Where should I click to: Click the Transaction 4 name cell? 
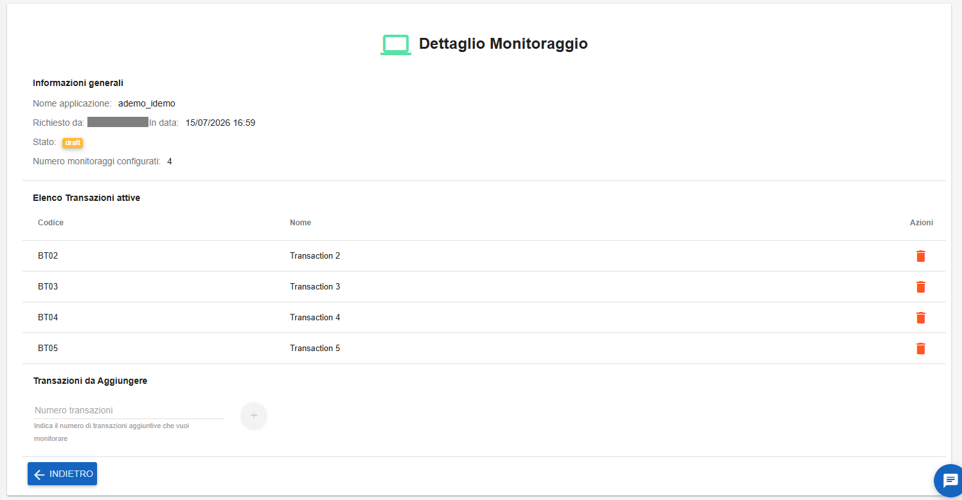click(315, 318)
